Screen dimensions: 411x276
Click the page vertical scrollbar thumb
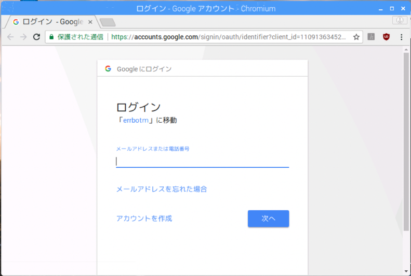(x=406, y=141)
